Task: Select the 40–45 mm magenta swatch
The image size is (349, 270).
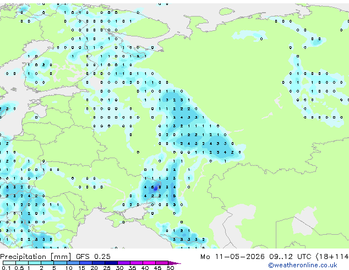Action: pos(149,263)
